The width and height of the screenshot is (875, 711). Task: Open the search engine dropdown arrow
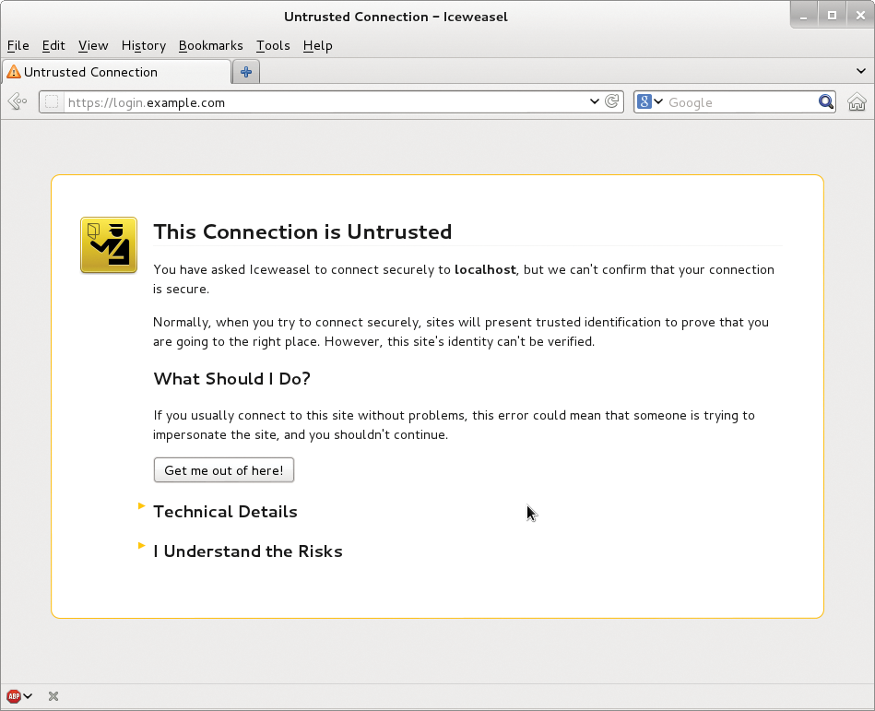(x=659, y=101)
